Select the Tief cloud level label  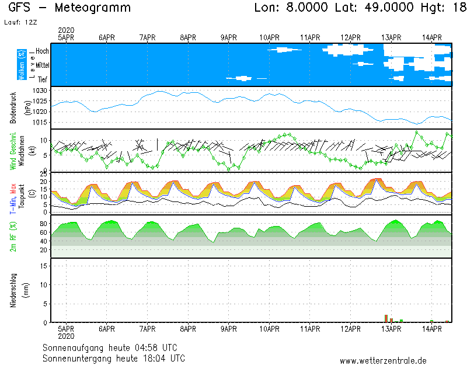tap(43, 78)
